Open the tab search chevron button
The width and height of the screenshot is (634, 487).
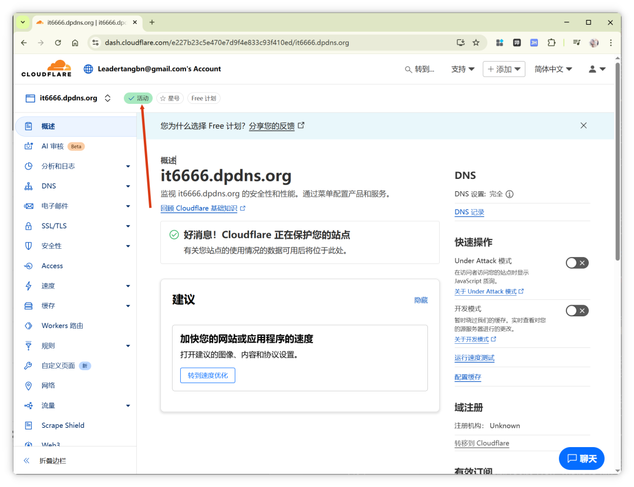click(23, 22)
